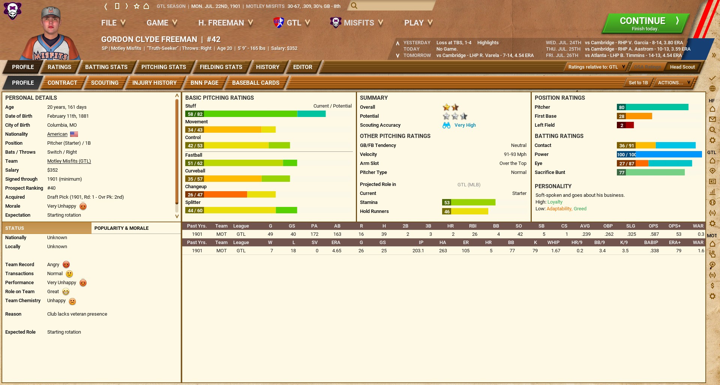Go back using the top navigation arrow
The image size is (720, 385).
tap(106, 6)
